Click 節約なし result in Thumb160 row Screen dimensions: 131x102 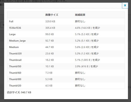[80, 73]
